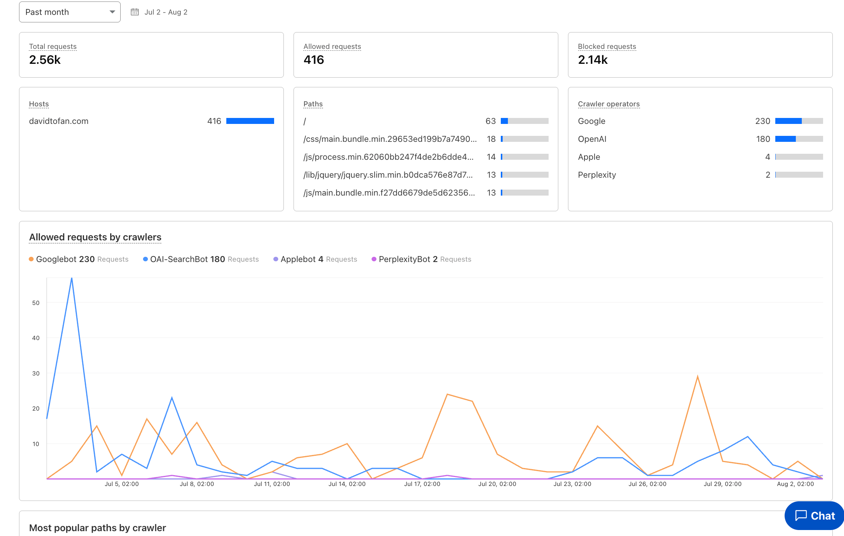Viewport: 844px width, 536px height.
Task: Open the Chat widget
Action: pyautogui.click(x=813, y=516)
